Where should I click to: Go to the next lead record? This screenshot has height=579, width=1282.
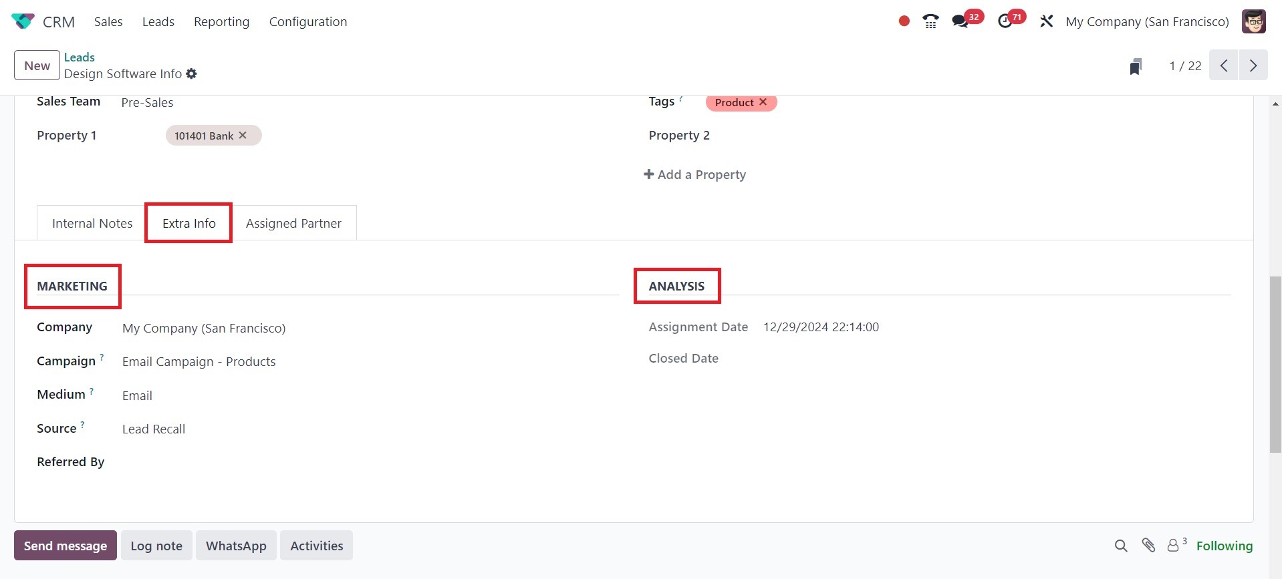1253,66
